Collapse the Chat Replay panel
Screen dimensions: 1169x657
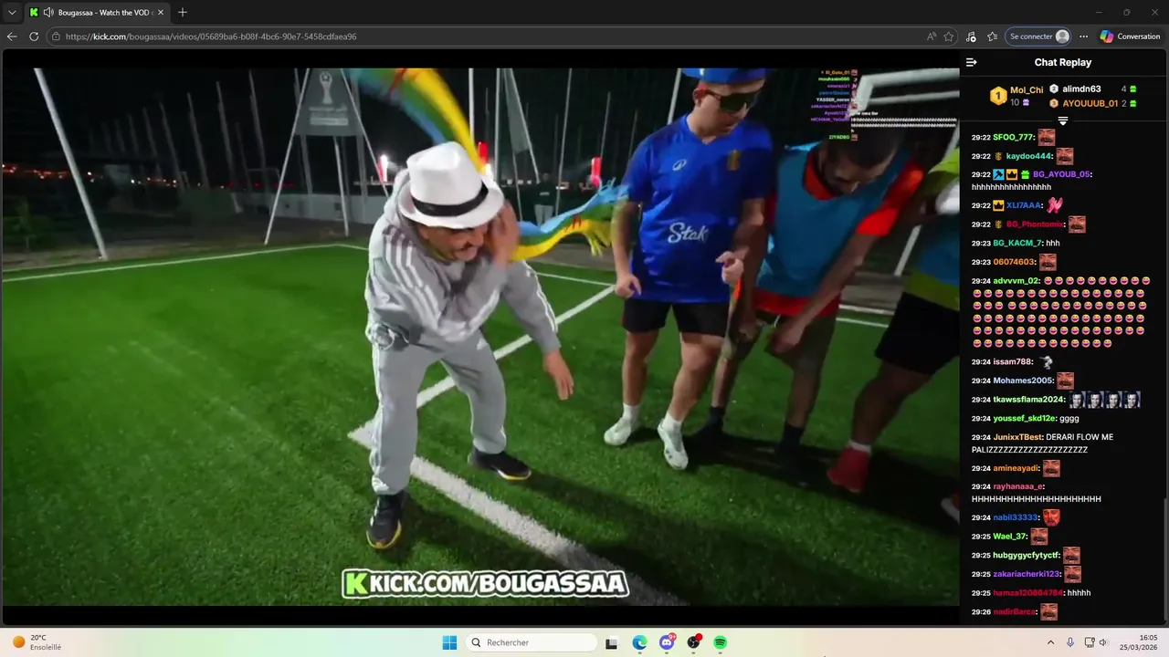pos(971,62)
